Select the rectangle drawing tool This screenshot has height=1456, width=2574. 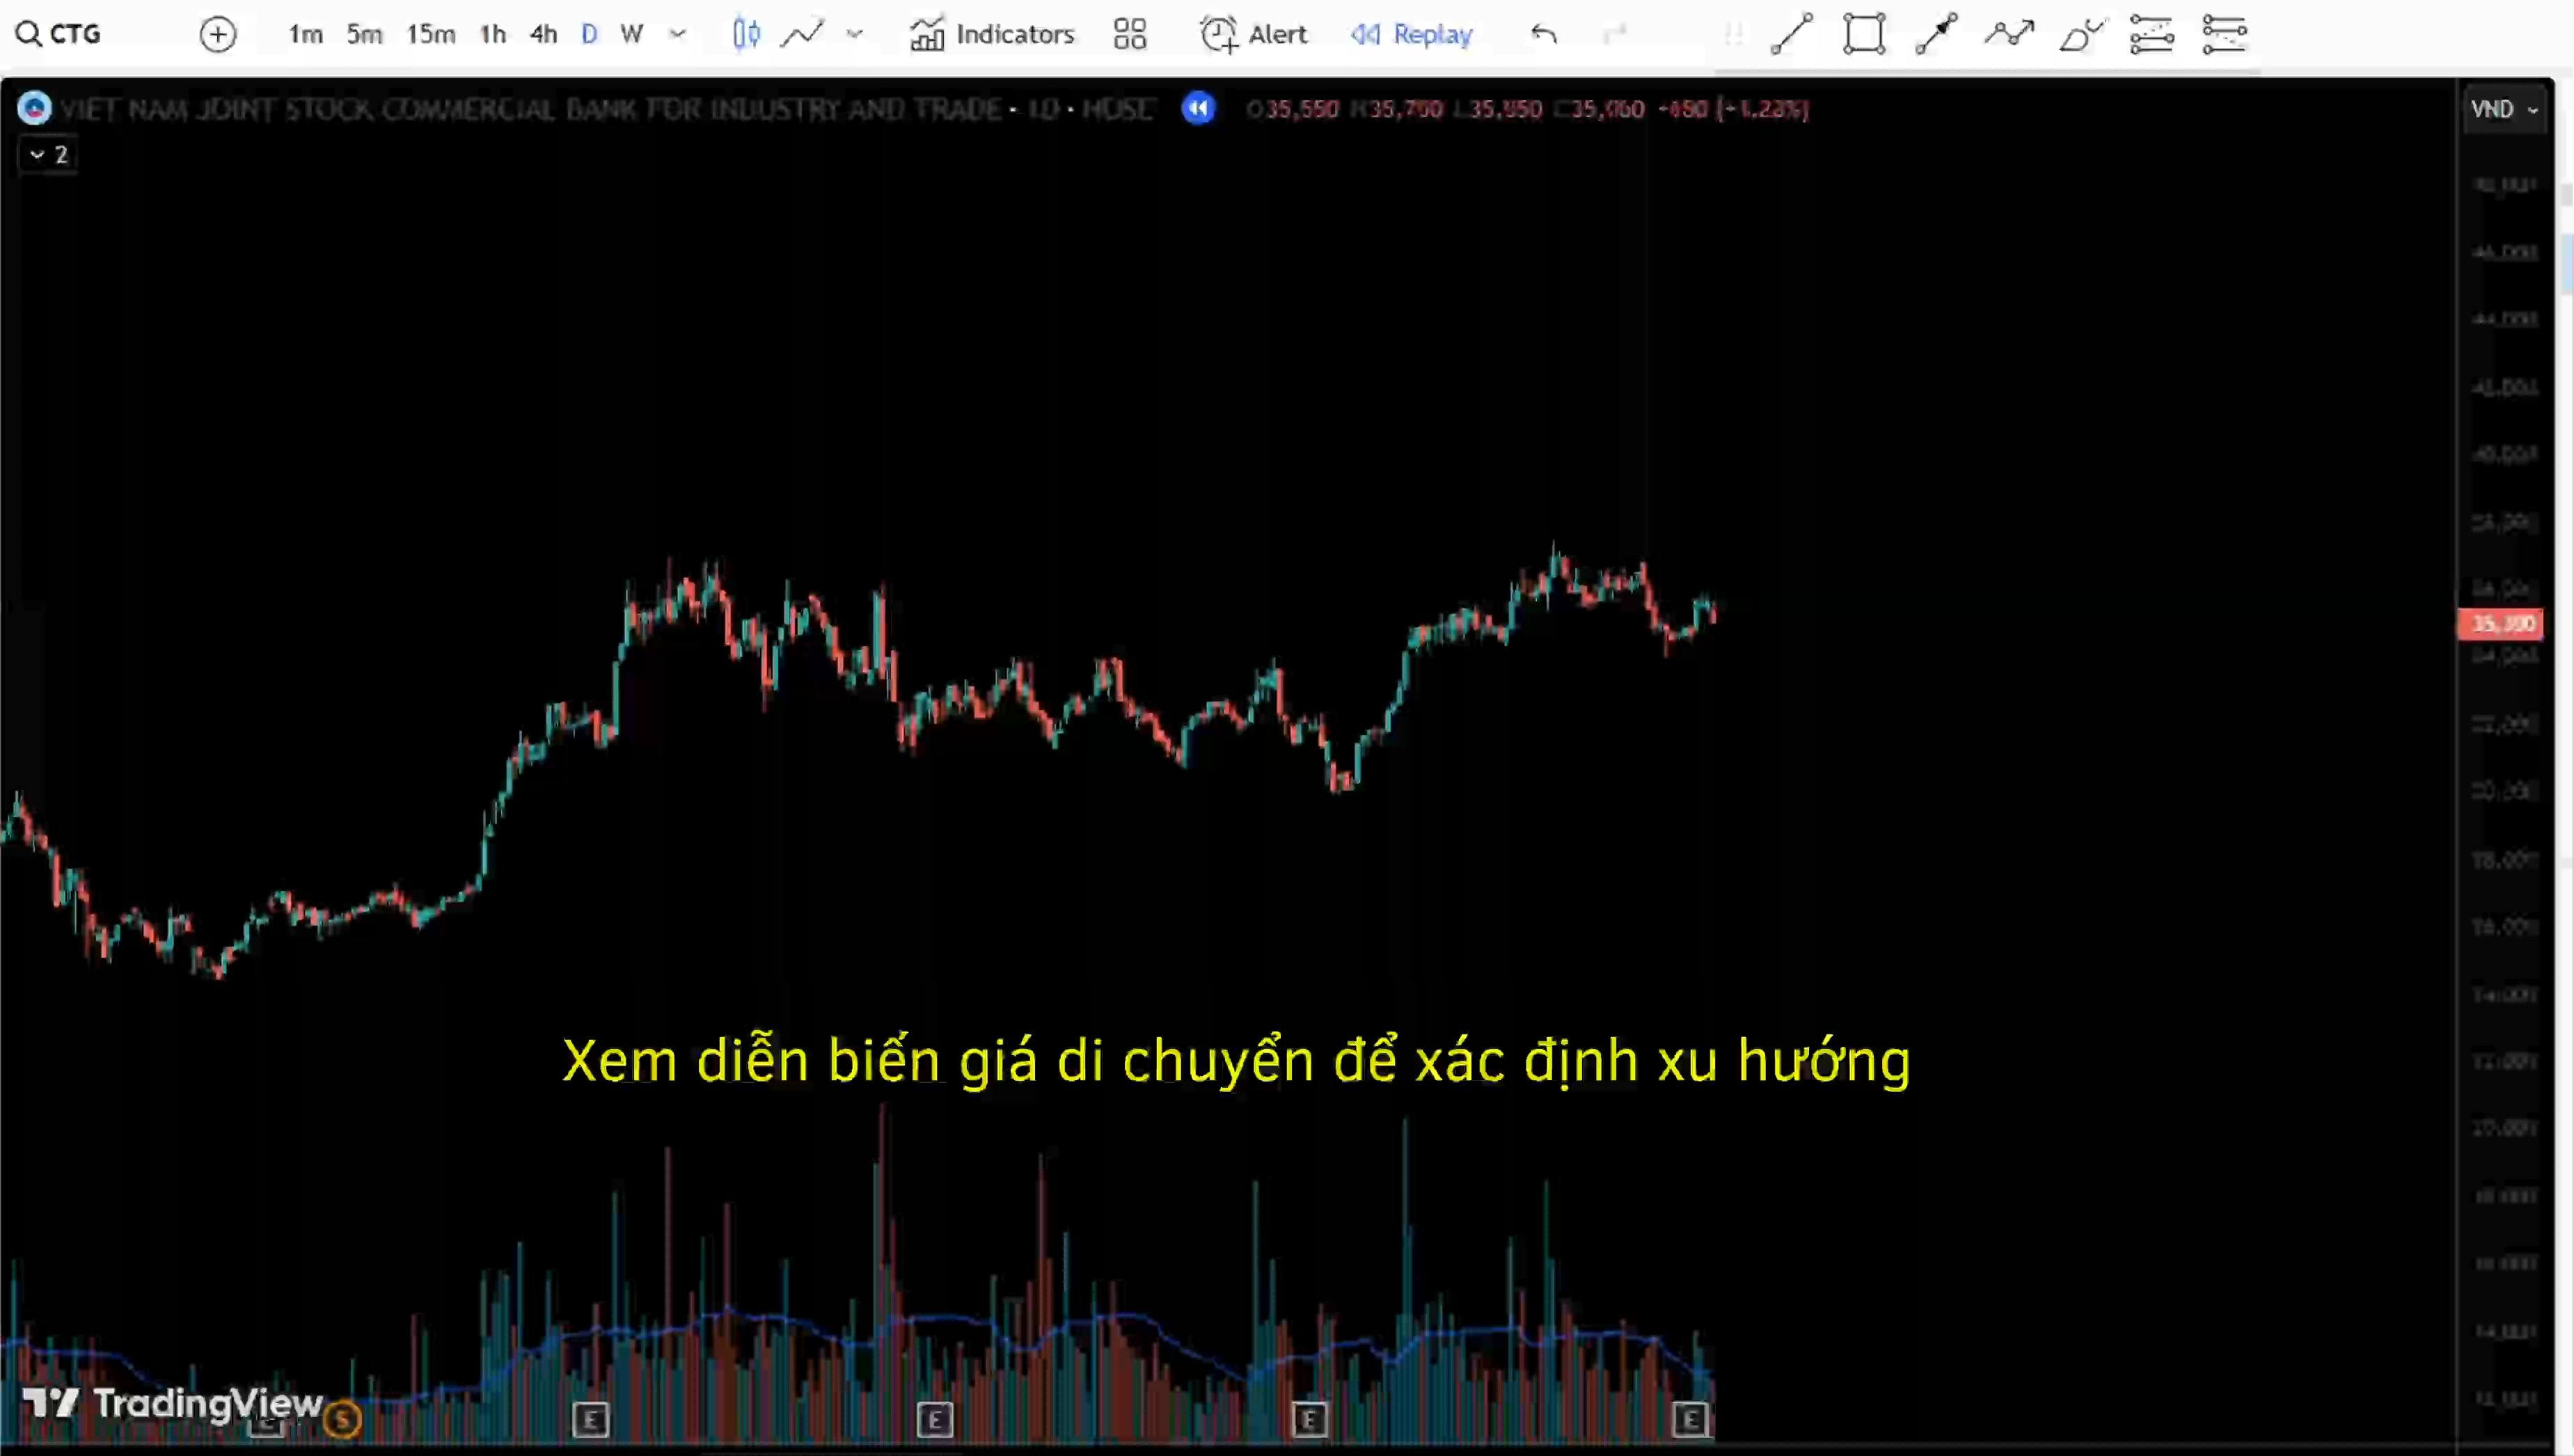pyautogui.click(x=1863, y=33)
